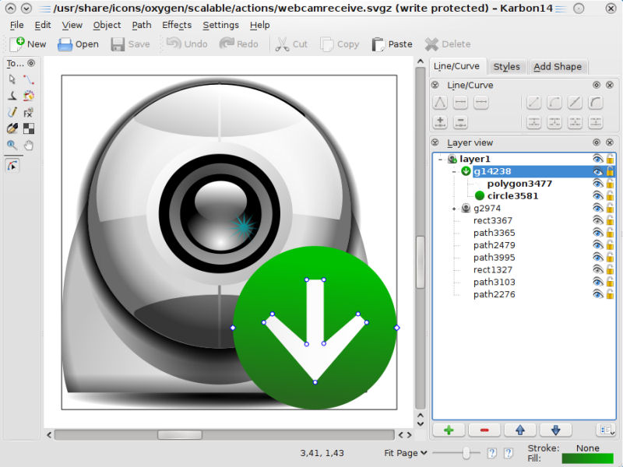
Task: Click the green Fill color swatch
Action: click(x=589, y=459)
